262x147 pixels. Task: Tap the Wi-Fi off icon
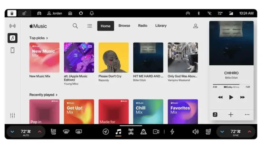click(x=209, y=14)
